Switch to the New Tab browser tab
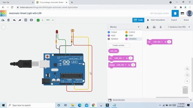The height and width of the screenshot is (108, 193). pos(17,2)
